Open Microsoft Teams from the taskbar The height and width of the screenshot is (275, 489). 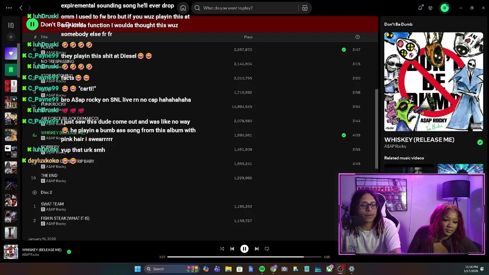coord(217,269)
